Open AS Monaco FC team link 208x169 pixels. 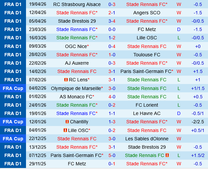point(75,97)
